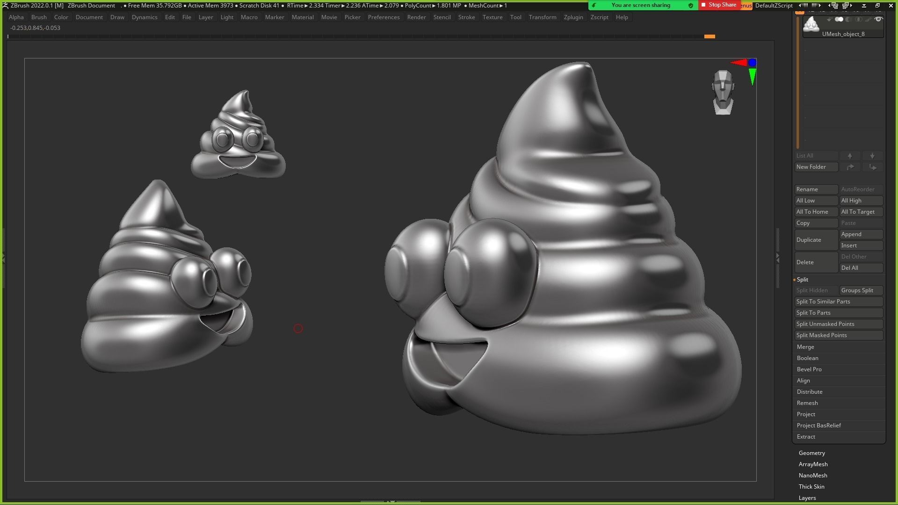This screenshot has width=898, height=505.
Task: Expand the Bevel Pro section
Action: tap(809, 369)
